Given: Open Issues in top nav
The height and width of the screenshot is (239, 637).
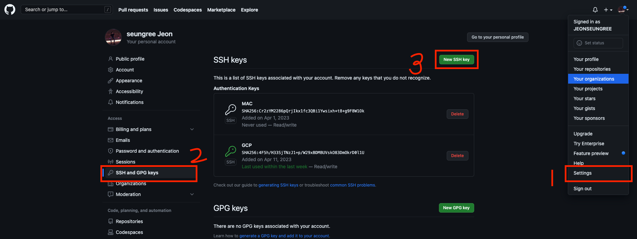Looking at the screenshot, I should click(161, 10).
